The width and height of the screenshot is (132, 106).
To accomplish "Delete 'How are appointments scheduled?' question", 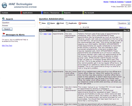I will coord(50,34).
